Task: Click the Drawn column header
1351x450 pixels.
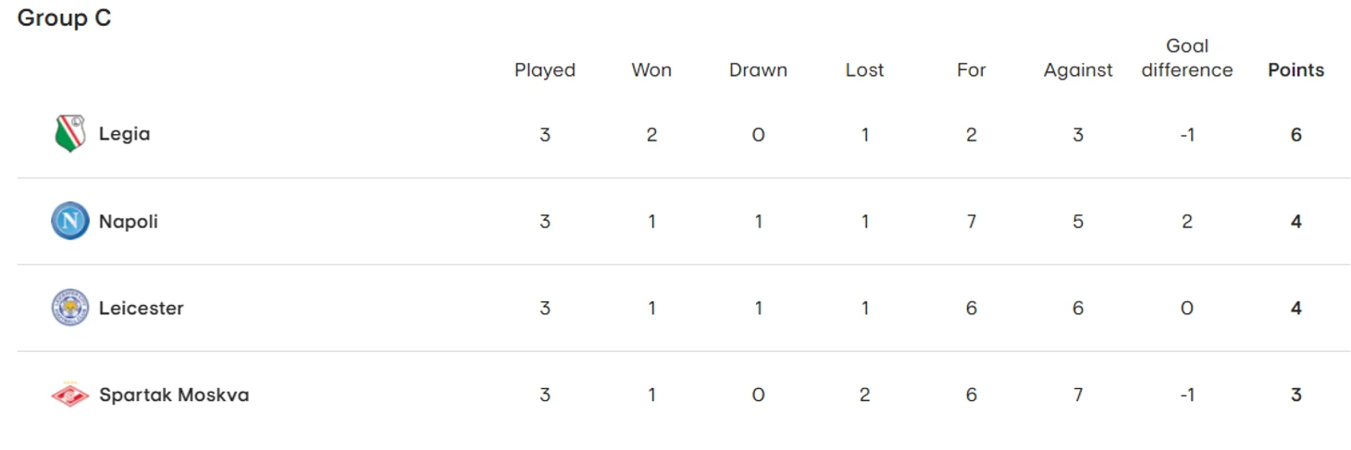Action: (x=758, y=70)
